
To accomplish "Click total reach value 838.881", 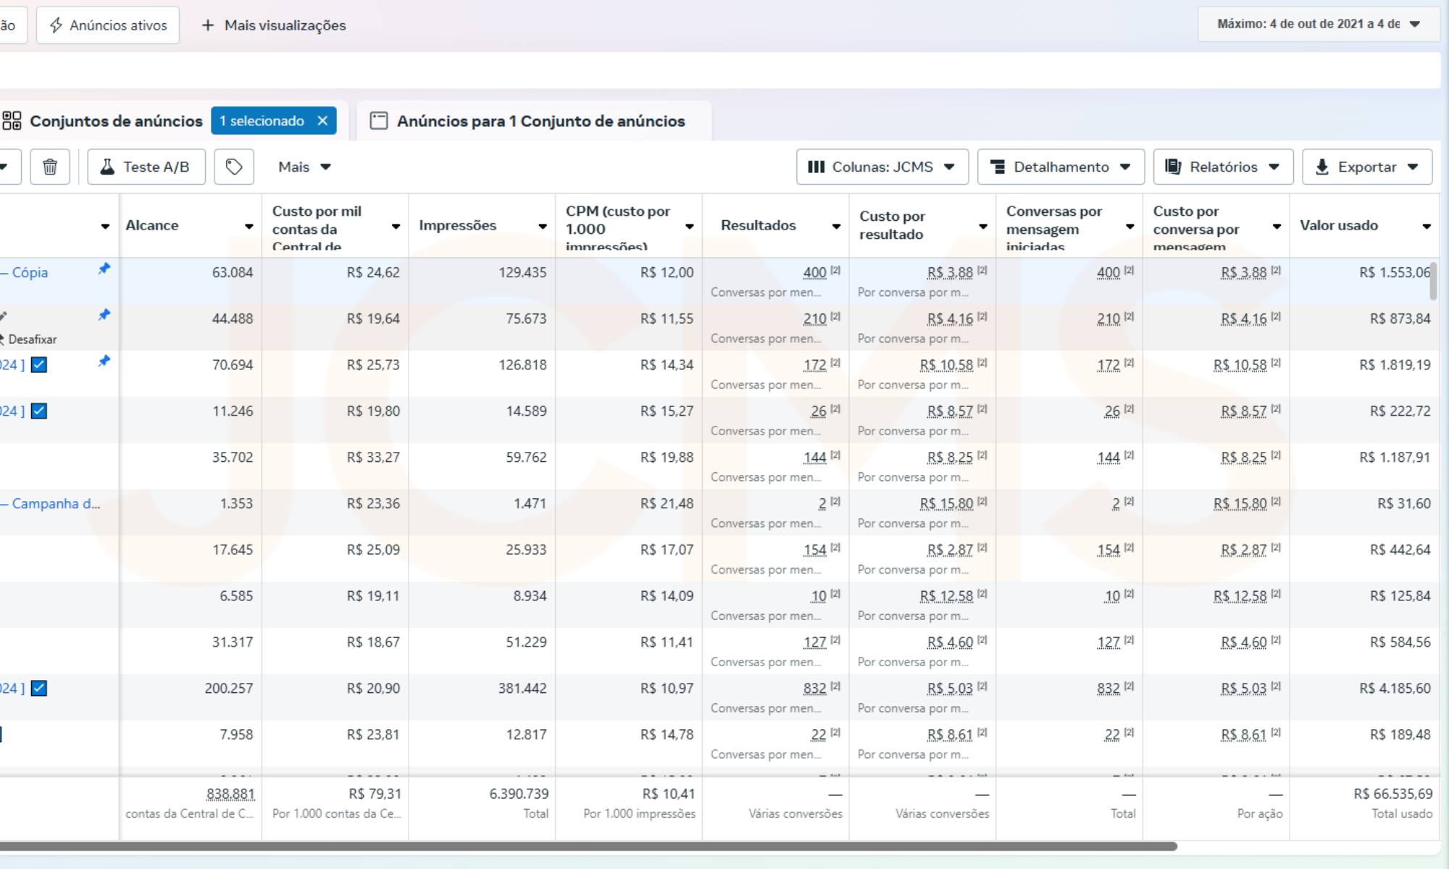I will click(230, 794).
